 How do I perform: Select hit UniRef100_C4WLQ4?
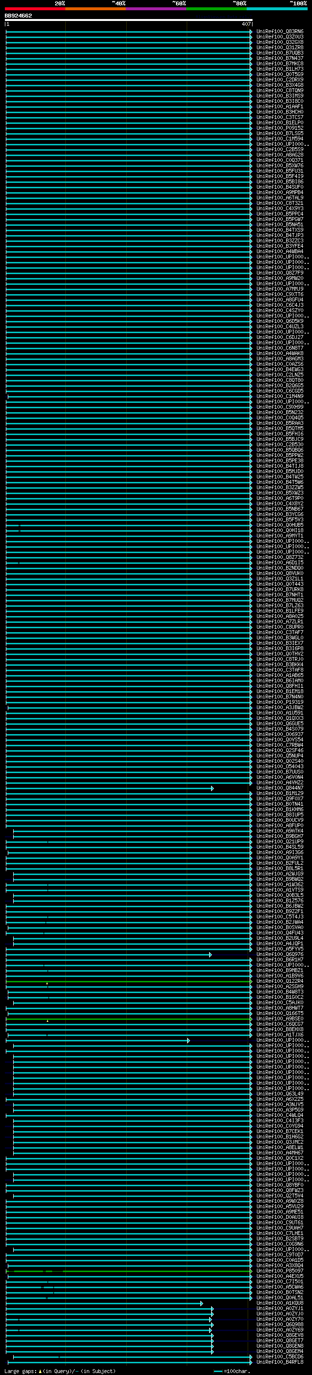[x=279, y=1116]
